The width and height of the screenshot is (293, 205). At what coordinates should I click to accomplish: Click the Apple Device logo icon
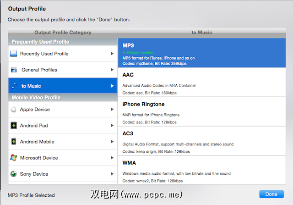pos(14,109)
